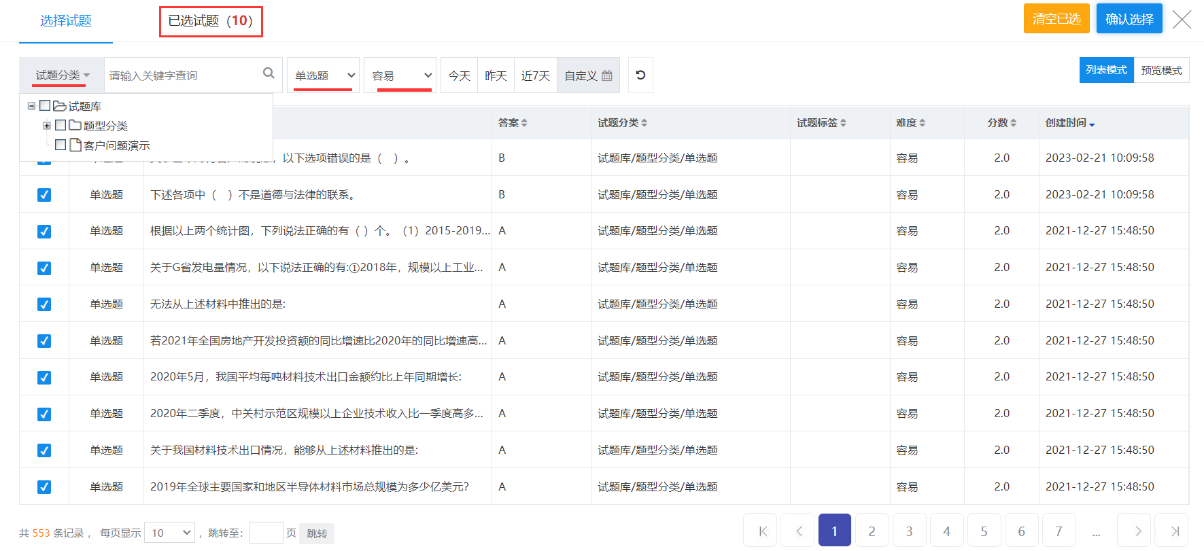
Task: Switch to 预览模式 view
Action: click(x=1160, y=71)
